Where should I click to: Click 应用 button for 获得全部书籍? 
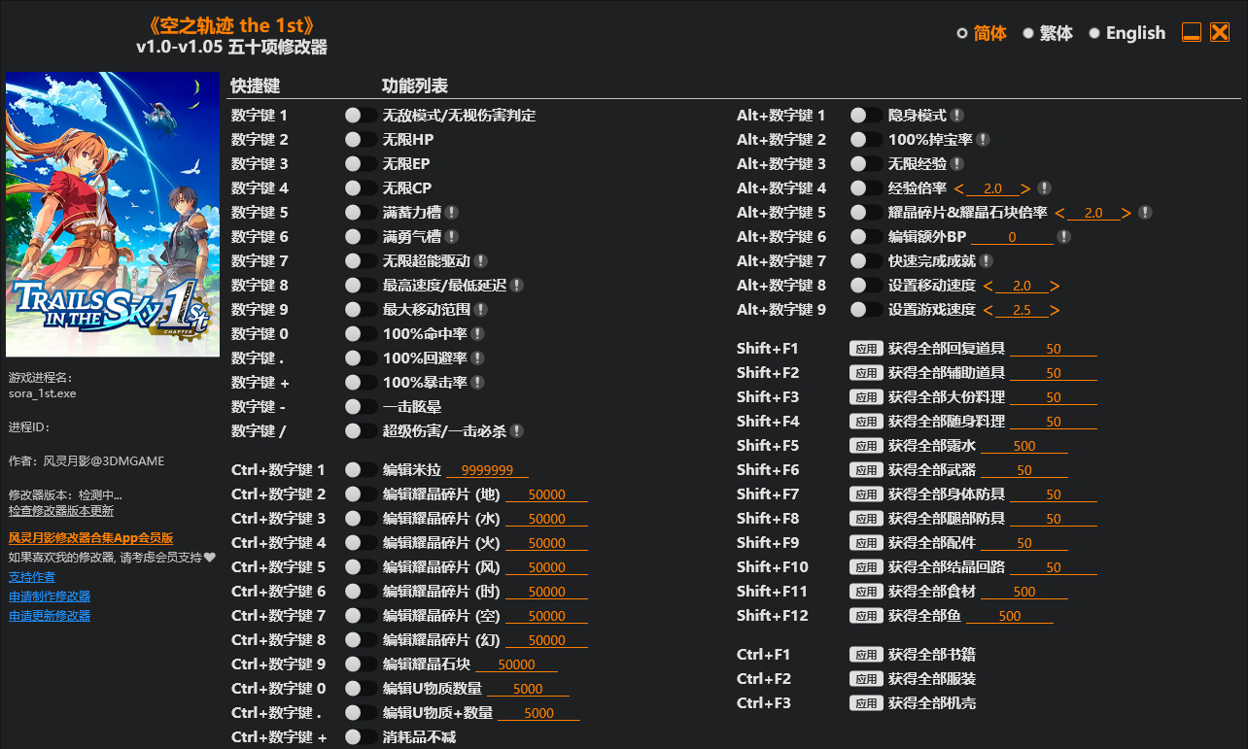866,655
